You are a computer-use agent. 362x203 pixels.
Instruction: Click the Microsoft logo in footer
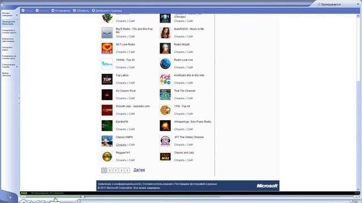pos(267,186)
